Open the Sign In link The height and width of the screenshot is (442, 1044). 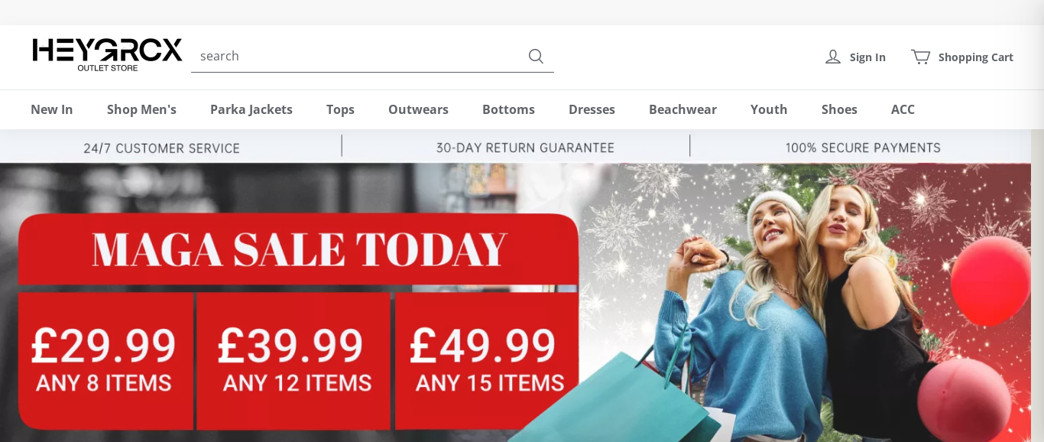867,57
